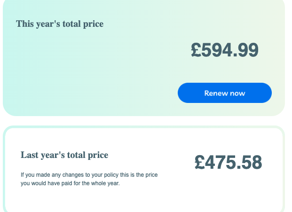
Task: Click the line "you would have paid for the whole year"
Action: tap(70, 184)
